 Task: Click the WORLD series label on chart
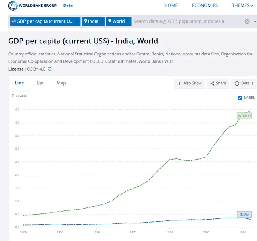(245, 116)
